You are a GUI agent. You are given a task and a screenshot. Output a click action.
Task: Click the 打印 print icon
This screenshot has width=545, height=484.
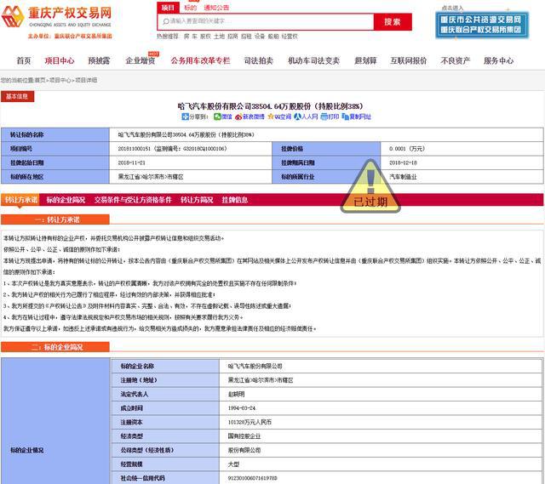click(324, 117)
